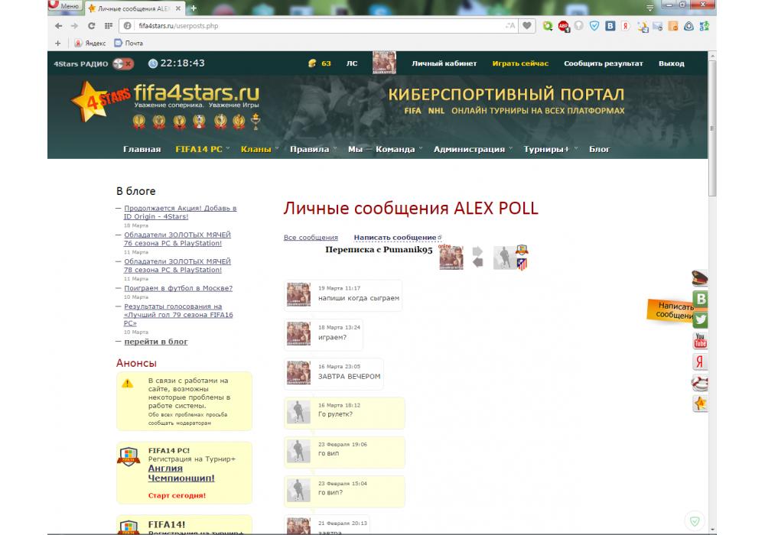Click the fifa4stars.ru site logo
Screen dimensions: 765x535
(166, 100)
